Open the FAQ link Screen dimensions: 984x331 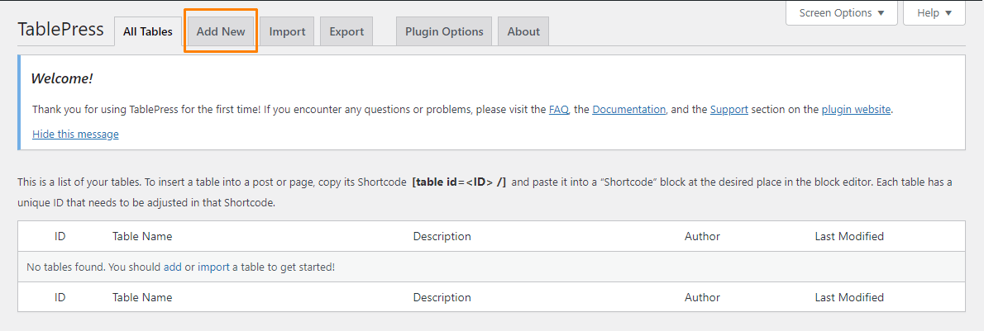point(558,109)
